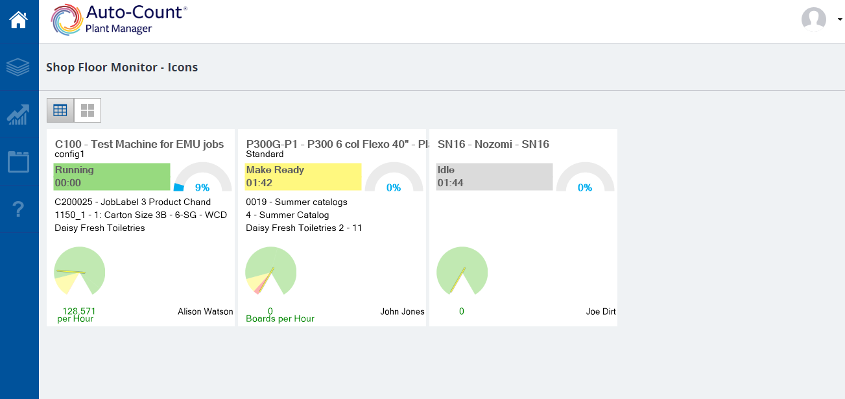Open C100 - Test Machine for EMU jobs

140,144
